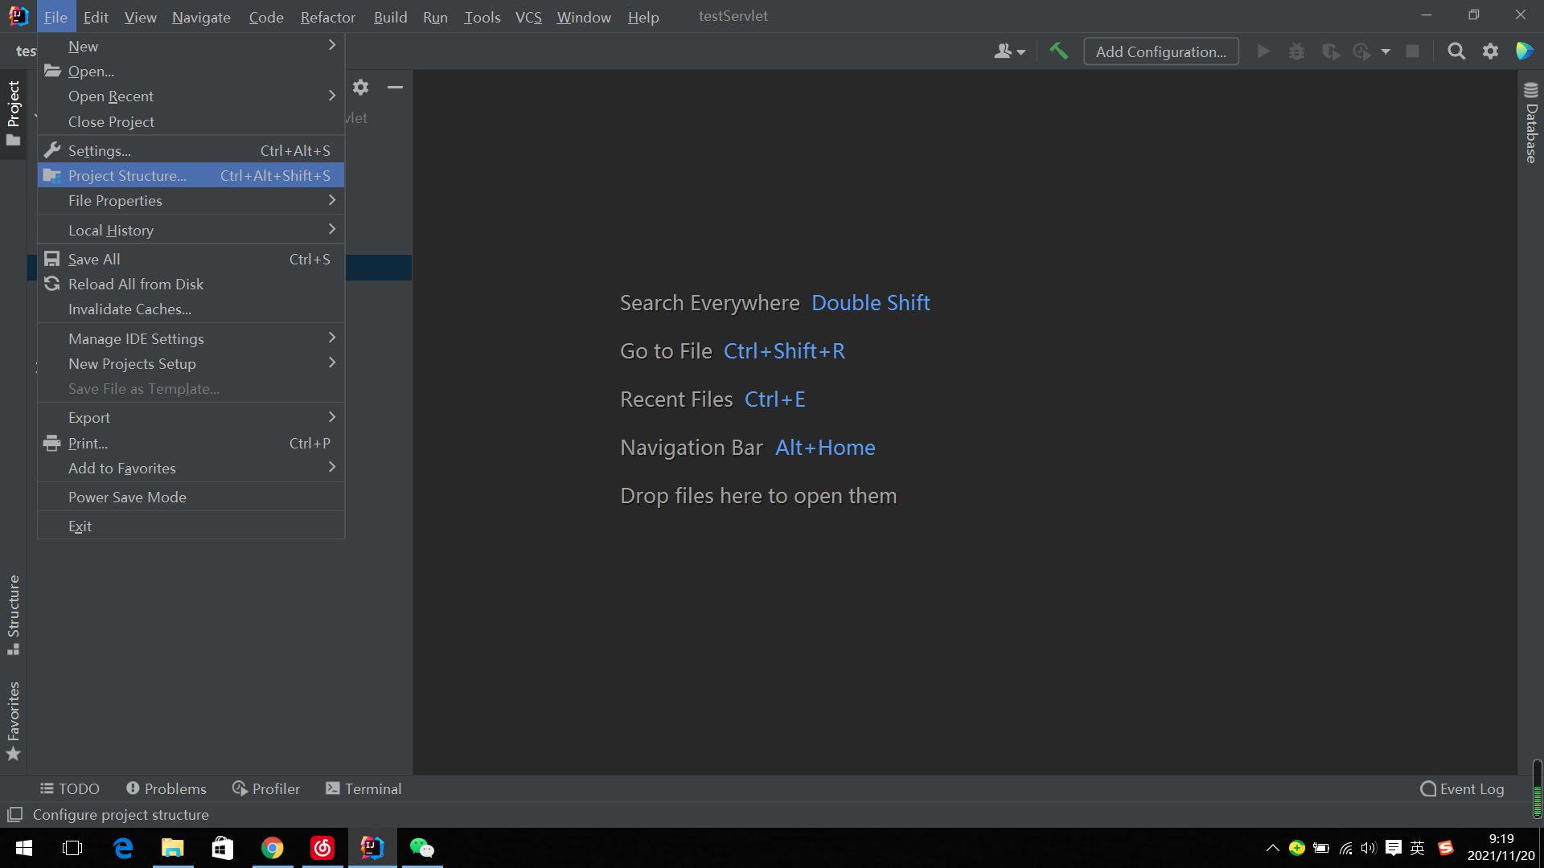This screenshot has width=1544, height=868.
Task: Choose Open... from File menu
Action: pyautogui.click(x=191, y=71)
